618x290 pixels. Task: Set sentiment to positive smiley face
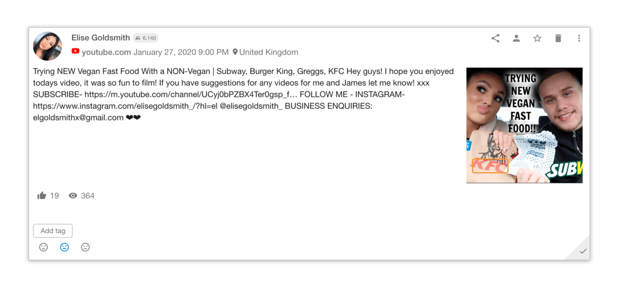[43, 247]
